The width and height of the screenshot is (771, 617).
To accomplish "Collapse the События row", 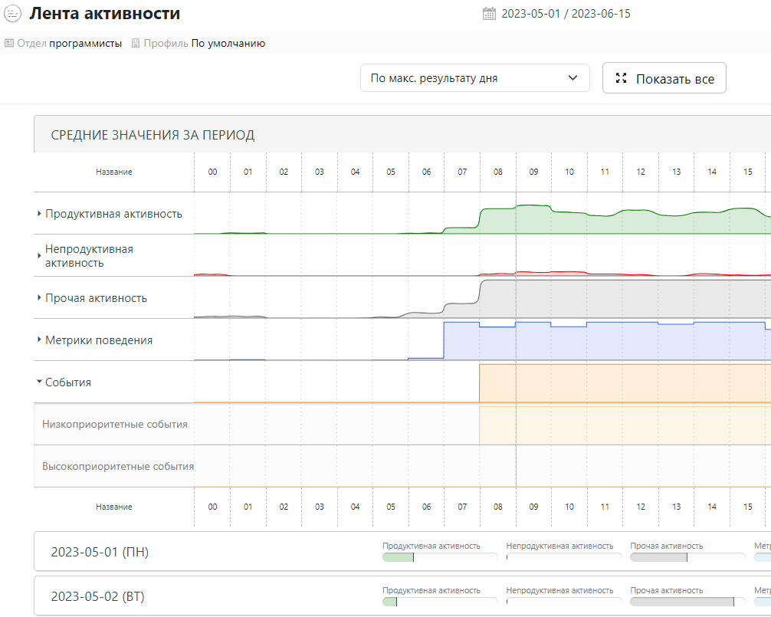I will tap(39, 382).
